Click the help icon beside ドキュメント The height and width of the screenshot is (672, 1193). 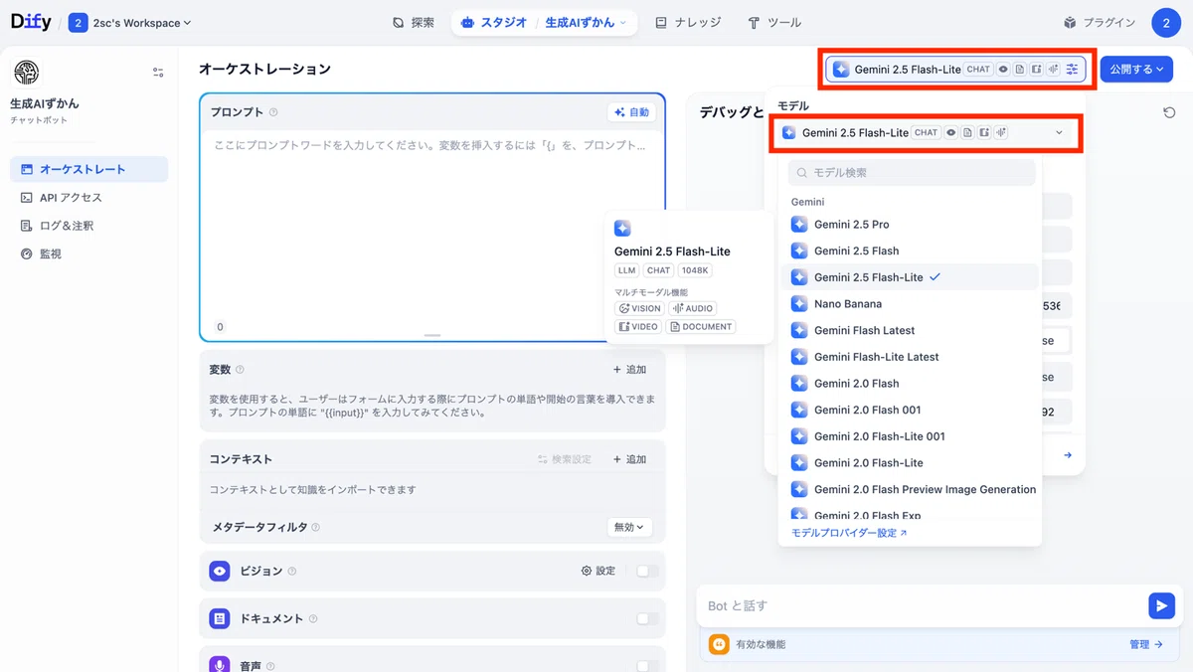click(x=313, y=618)
